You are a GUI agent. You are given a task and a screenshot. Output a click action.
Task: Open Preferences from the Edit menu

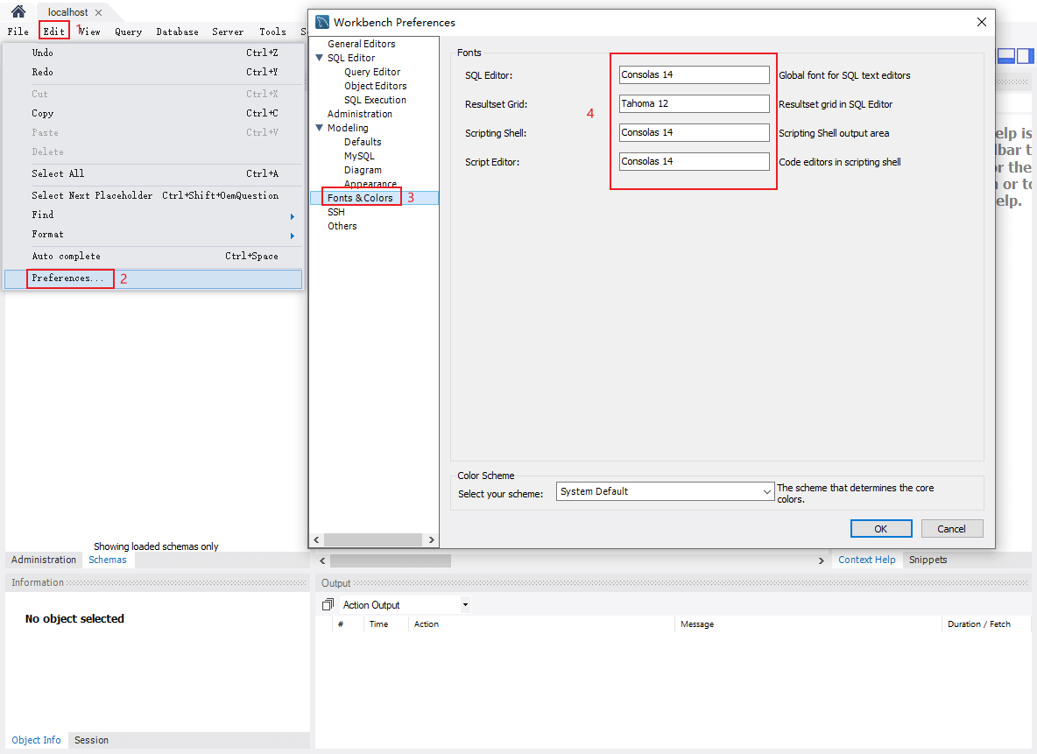(153, 278)
